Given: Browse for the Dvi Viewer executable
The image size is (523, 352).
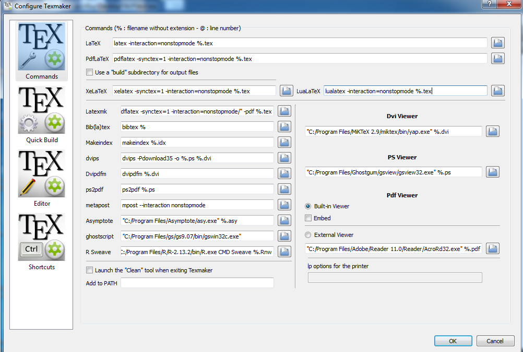Looking at the screenshot, I should tap(493, 131).
